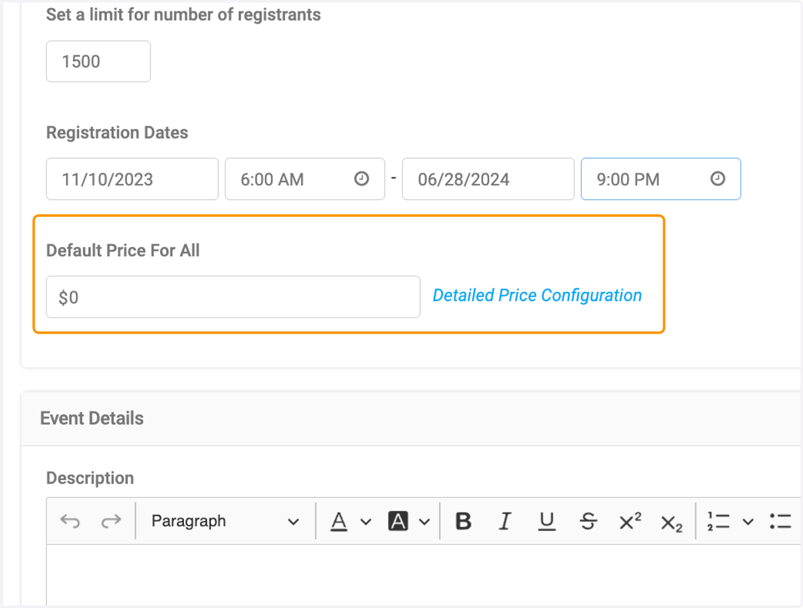Expand the font color options arrow
The image size is (803, 608).
pos(365,522)
